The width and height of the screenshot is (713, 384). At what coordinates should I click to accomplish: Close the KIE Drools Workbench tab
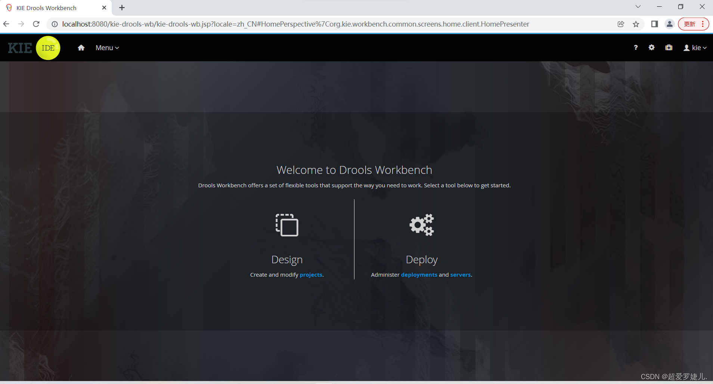coord(104,7)
